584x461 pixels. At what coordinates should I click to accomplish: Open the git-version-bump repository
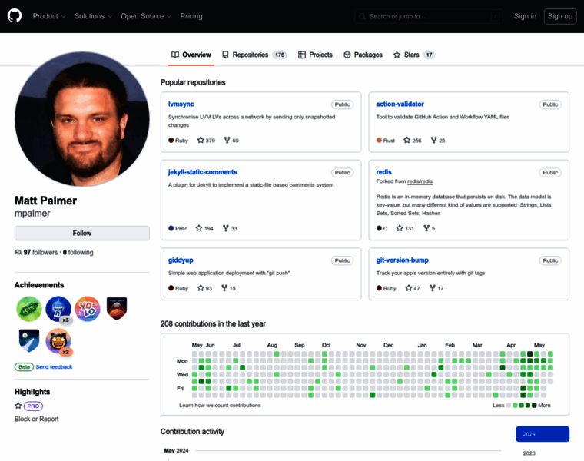click(x=402, y=260)
